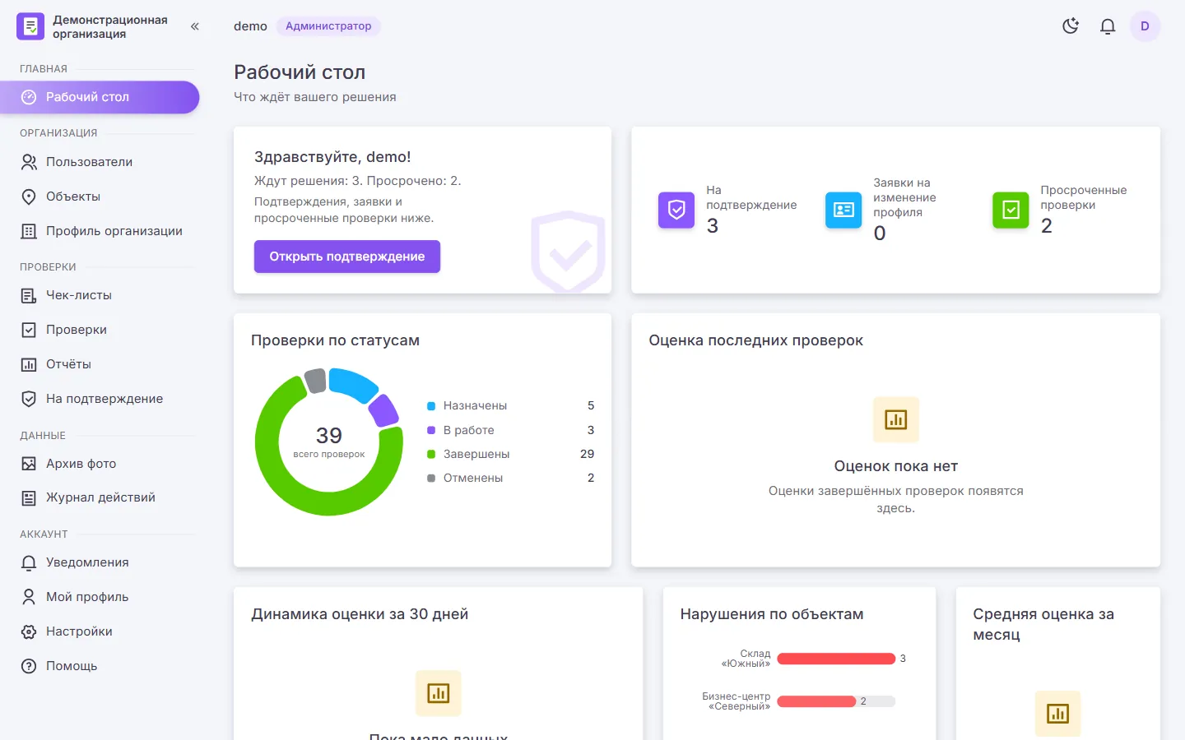Click the Проверки по статусам heading
This screenshot has height=740, width=1185.
[335, 340]
